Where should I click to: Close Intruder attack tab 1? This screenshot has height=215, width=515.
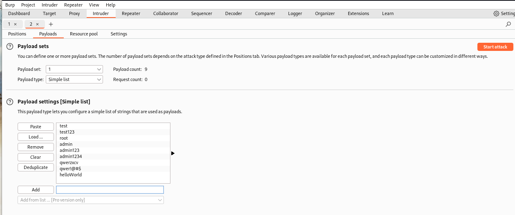click(16, 24)
